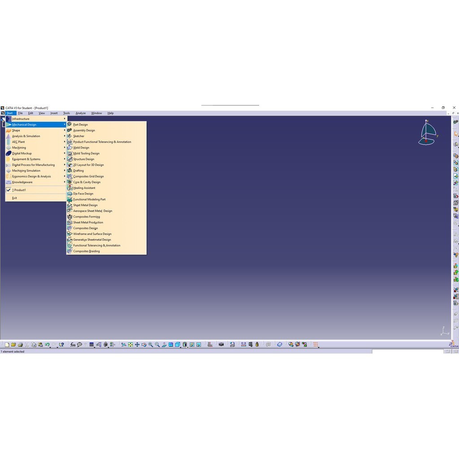Image resolution: width=459 pixels, height=459 pixels.
Task: Click Exit in the Start menu
Action: point(15,198)
